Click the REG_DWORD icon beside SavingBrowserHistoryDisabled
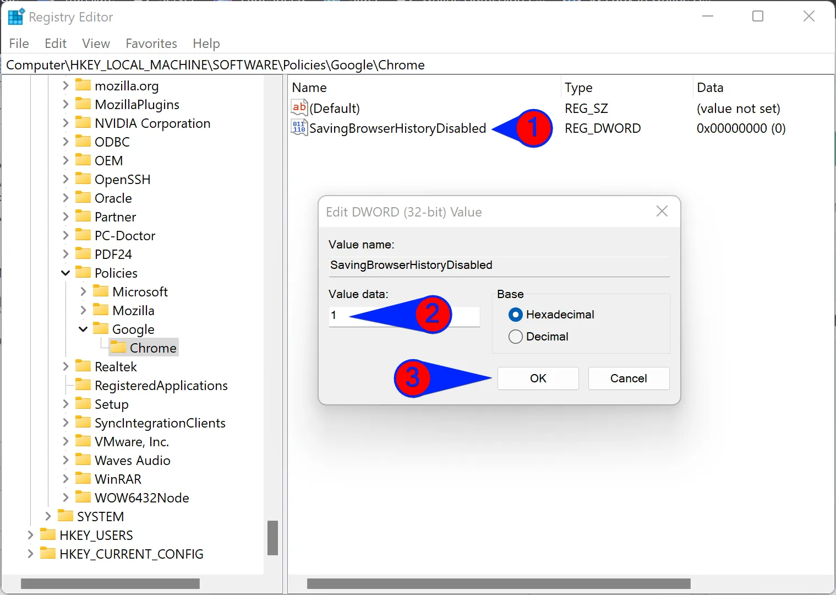The width and height of the screenshot is (836, 595). tap(299, 127)
